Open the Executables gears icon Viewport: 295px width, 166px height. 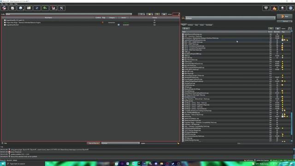coord(45,8)
